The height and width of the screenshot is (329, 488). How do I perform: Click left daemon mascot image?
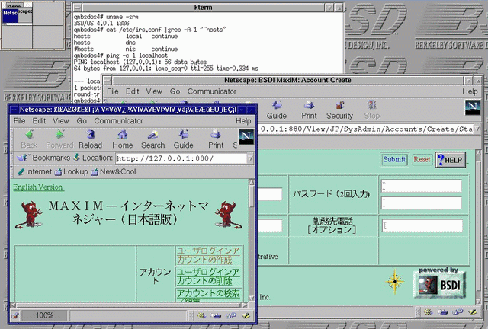click(x=29, y=215)
